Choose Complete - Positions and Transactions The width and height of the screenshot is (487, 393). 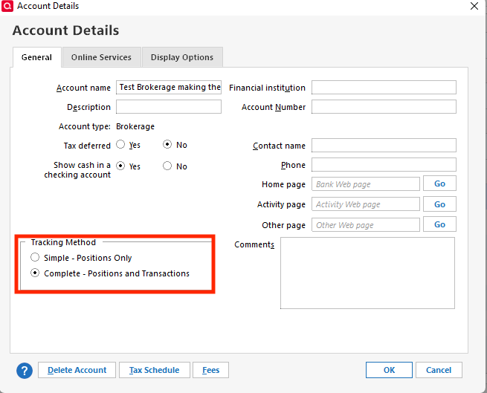coord(35,273)
